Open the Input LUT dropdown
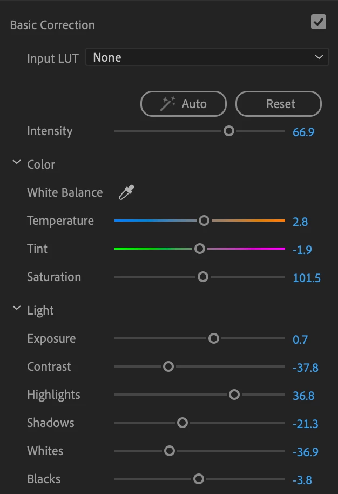Screen dimensions: 338x494 pyautogui.click(x=207, y=57)
